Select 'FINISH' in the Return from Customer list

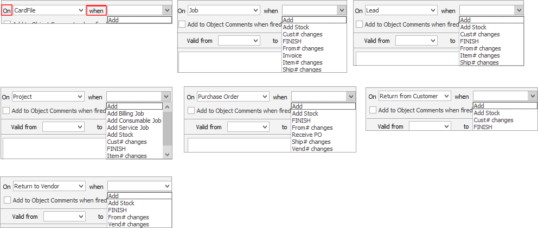505,126
